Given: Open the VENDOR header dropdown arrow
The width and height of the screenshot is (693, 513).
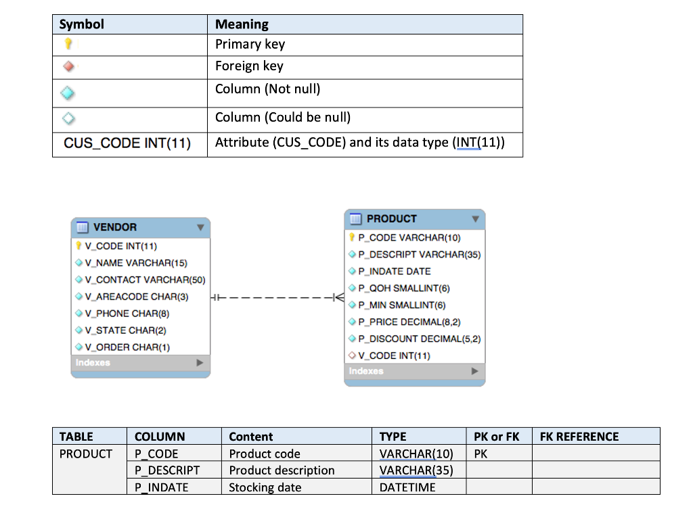Looking at the screenshot, I should 200,228.
